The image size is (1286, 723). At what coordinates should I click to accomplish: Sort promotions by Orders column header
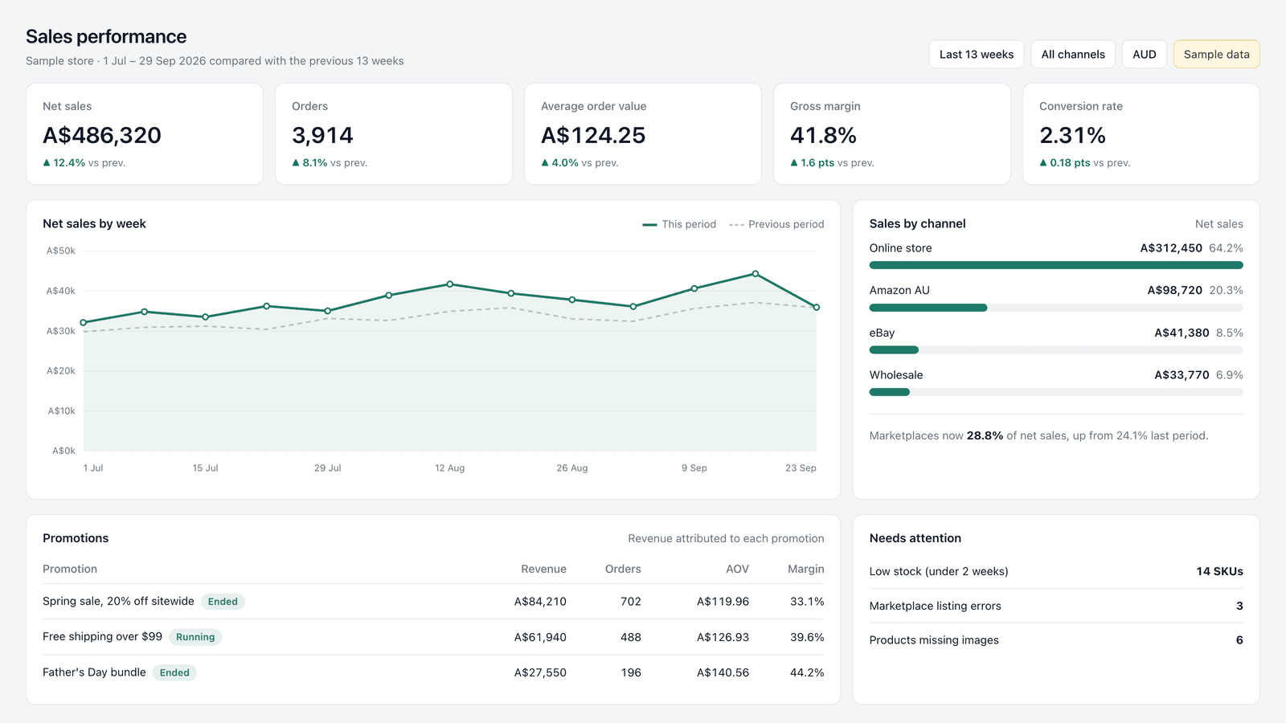click(x=623, y=569)
